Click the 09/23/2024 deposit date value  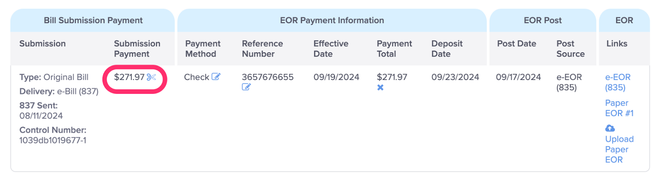455,77
